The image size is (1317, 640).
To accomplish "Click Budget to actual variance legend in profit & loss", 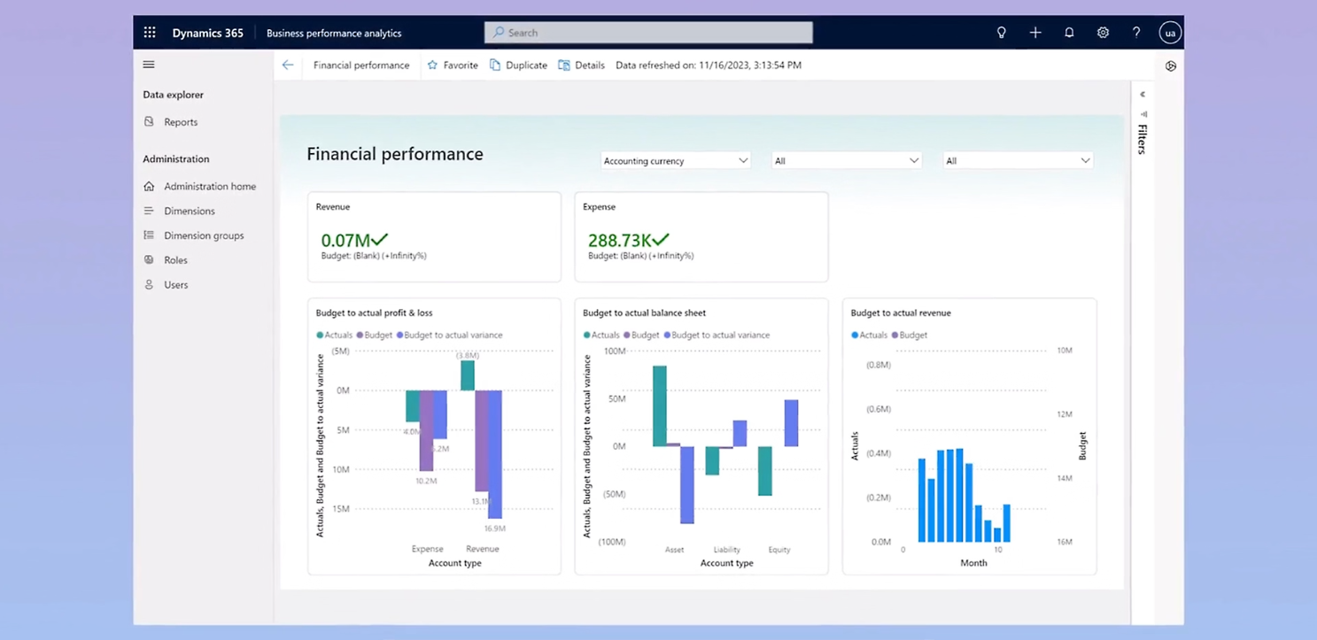I will (x=450, y=335).
